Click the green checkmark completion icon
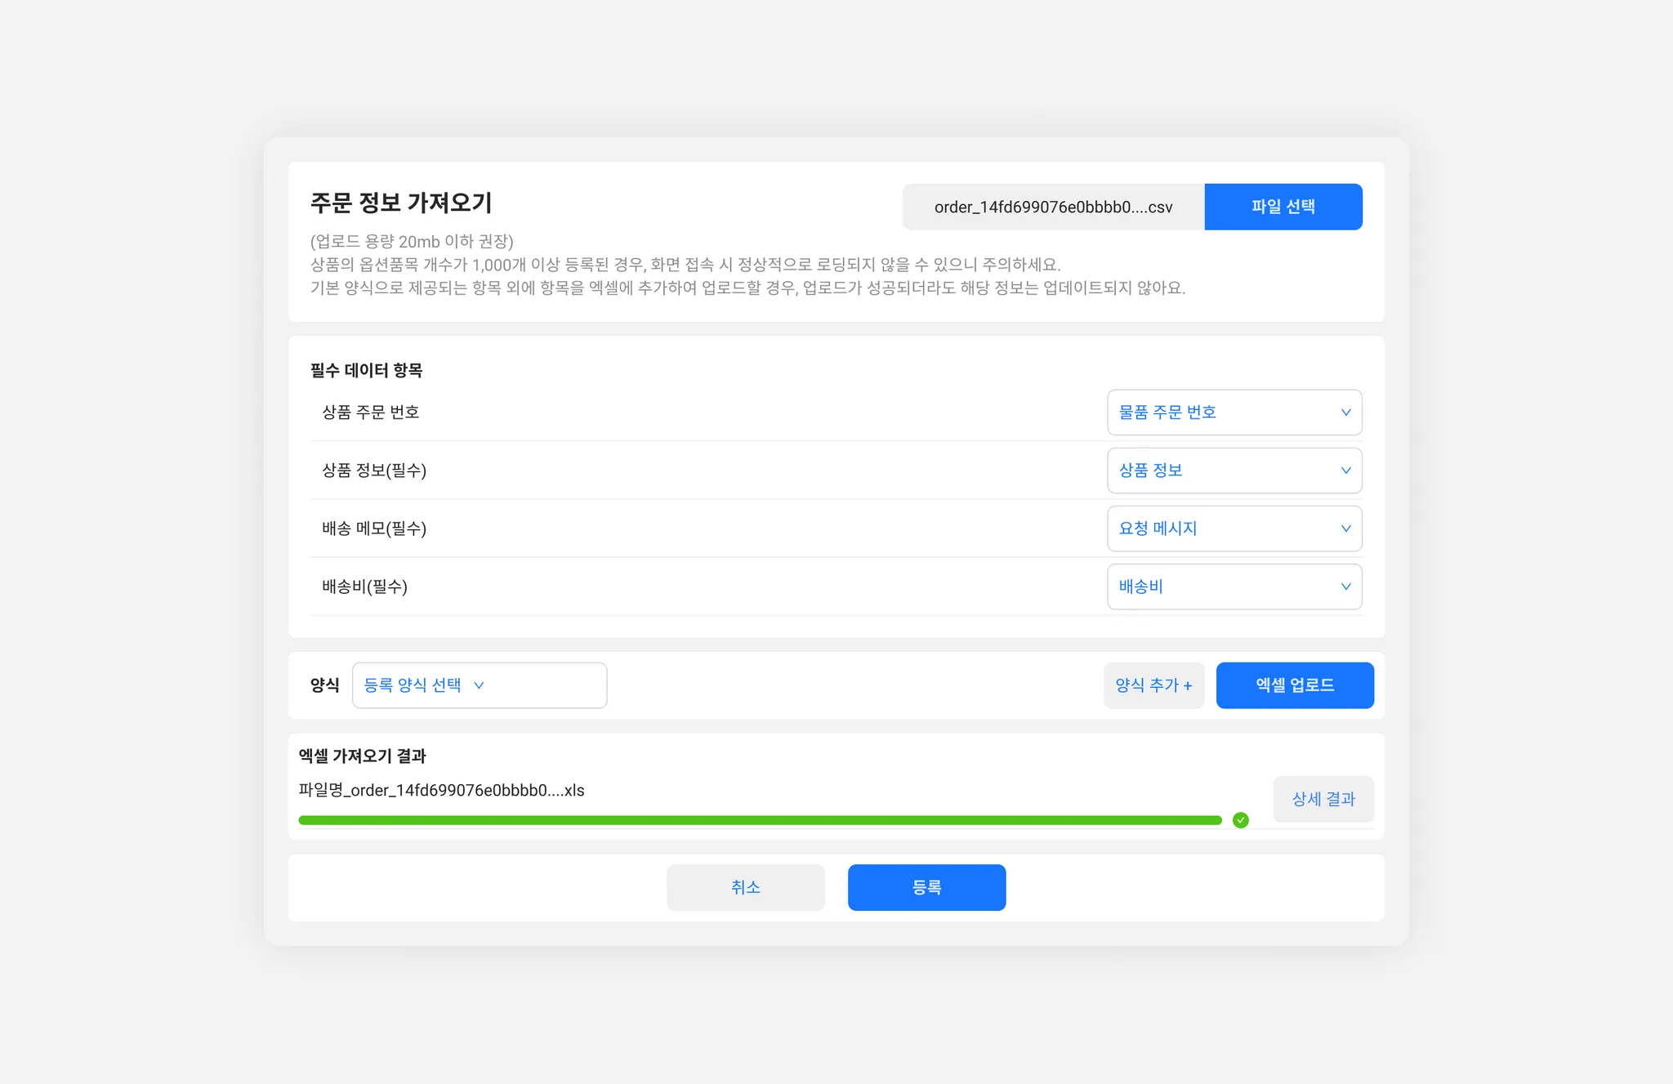 tap(1240, 820)
